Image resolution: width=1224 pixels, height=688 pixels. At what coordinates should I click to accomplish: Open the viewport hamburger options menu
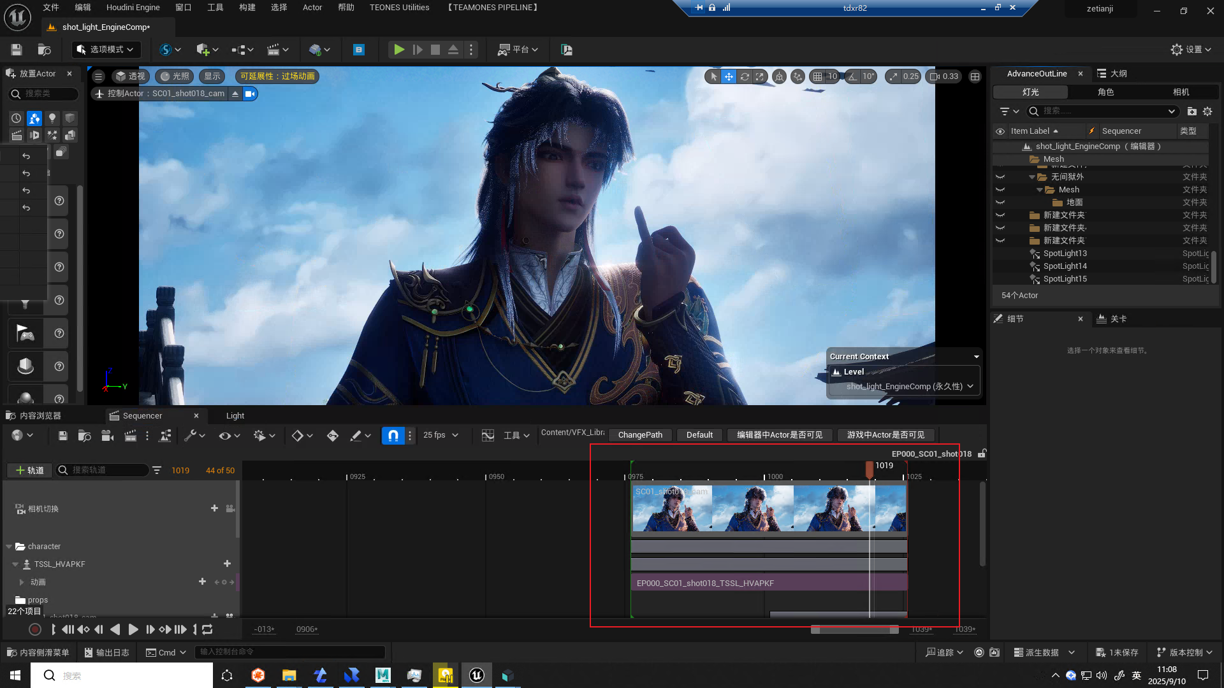(98, 76)
